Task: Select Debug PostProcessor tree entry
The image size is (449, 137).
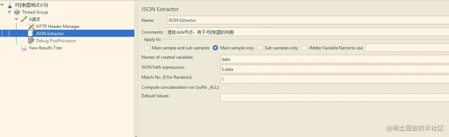Action: click(56, 41)
